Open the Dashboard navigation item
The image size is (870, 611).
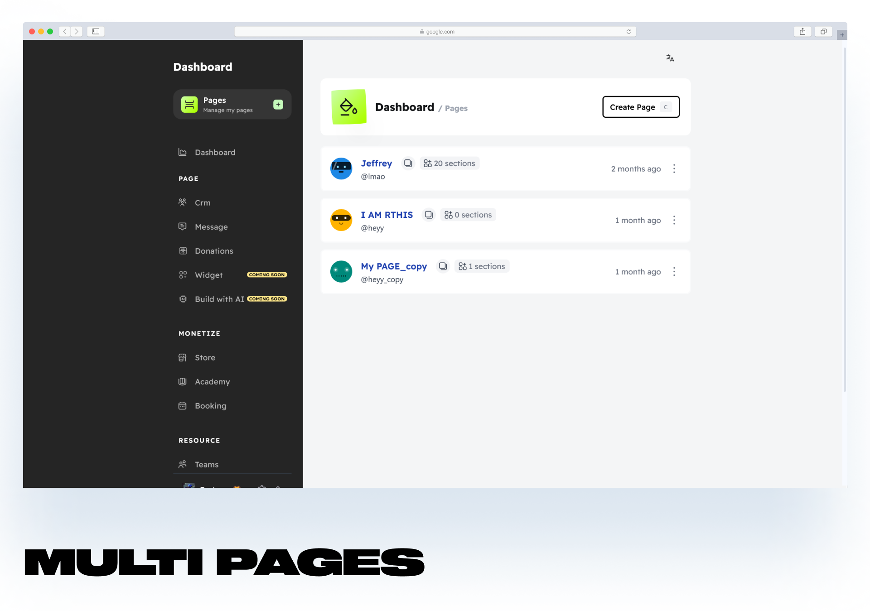[215, 151]
